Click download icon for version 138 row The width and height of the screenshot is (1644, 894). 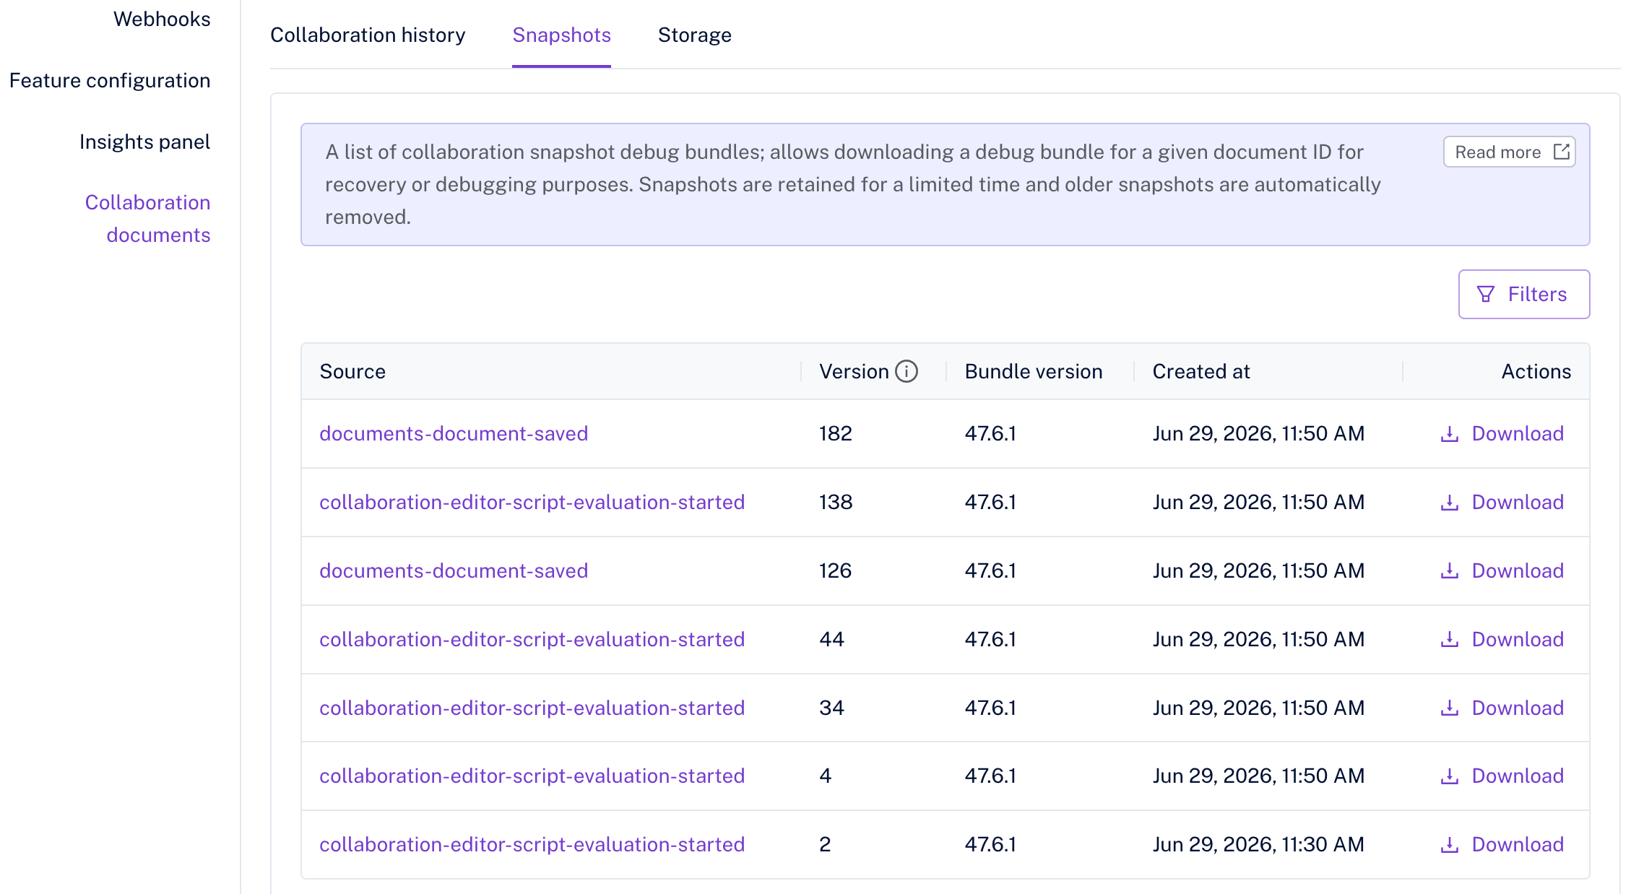tap(1450, 502)
